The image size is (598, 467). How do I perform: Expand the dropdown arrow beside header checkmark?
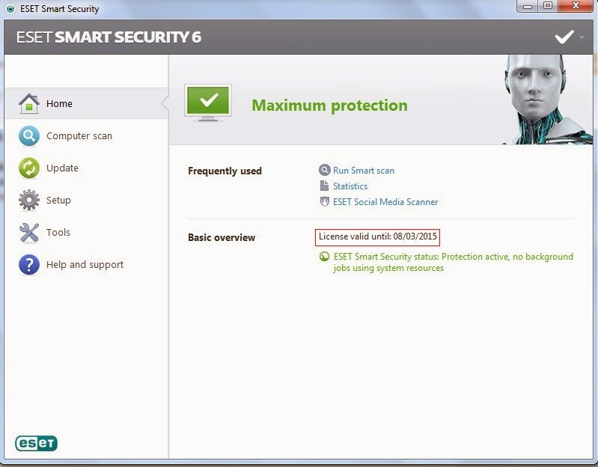pyautogui.click(x=582, y=37)
